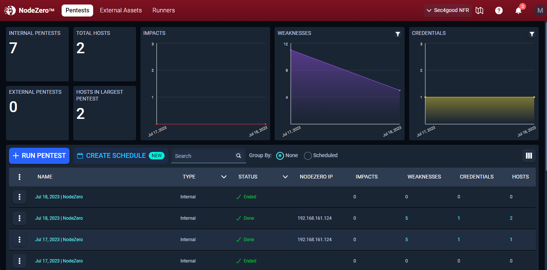
Task: Click the Credentials chart filter icon
Action: (x=532, y=34)
